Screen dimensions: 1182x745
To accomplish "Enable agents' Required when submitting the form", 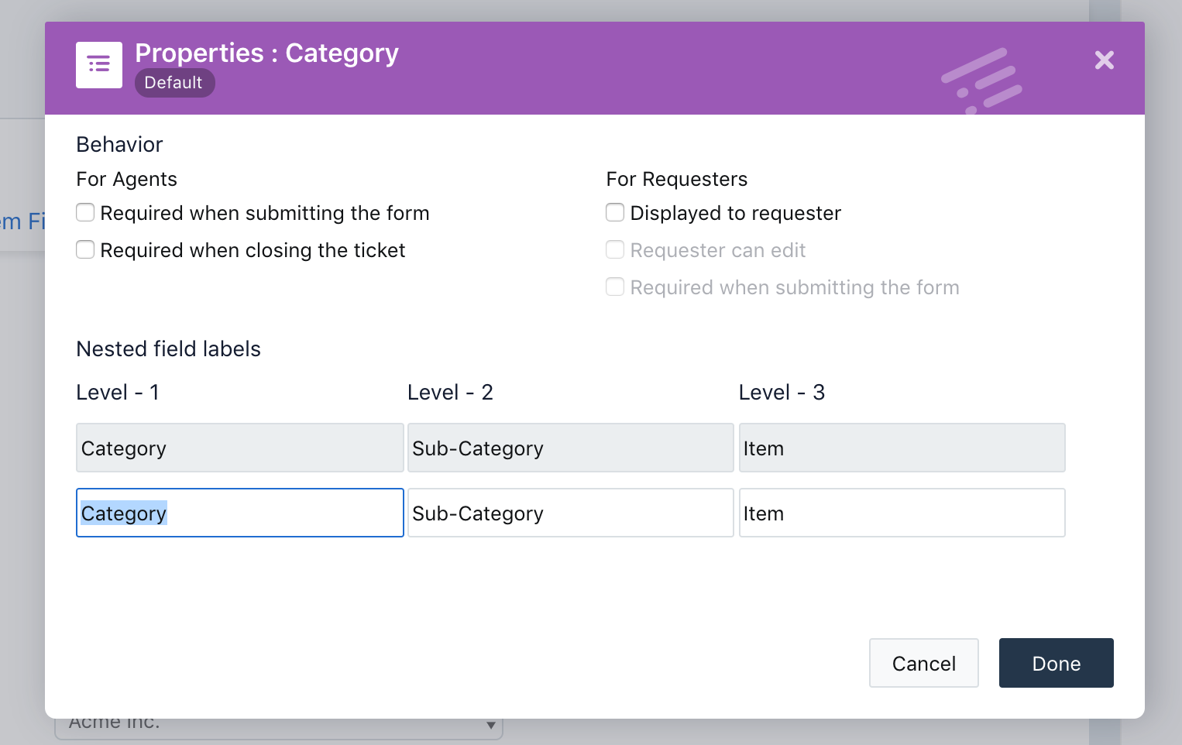I will click(x=85, y=213).
